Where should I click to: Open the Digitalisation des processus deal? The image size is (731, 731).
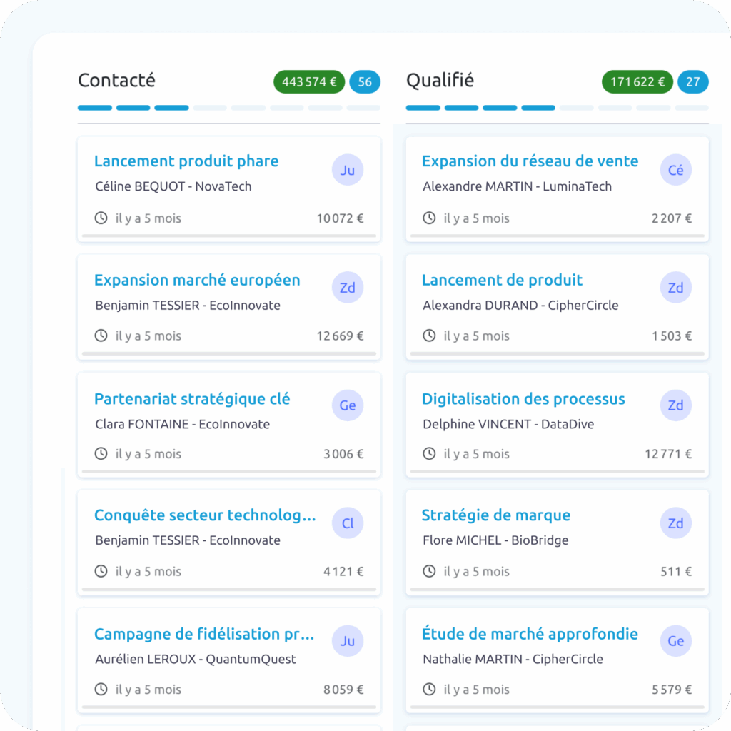point(523,399)
